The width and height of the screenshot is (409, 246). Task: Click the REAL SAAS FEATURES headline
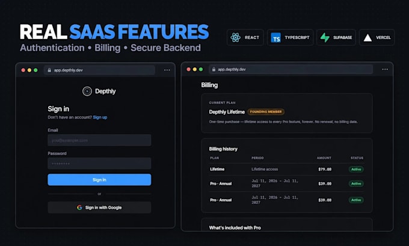point(114,32)
